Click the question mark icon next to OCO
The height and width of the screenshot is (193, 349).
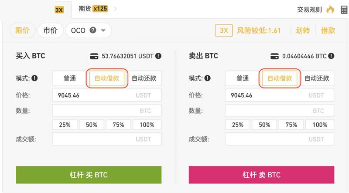tap(93, 30)
